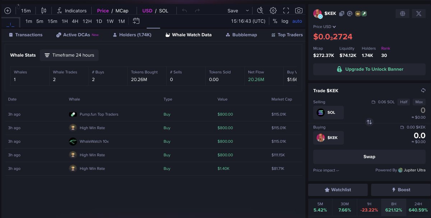Click the Pump.fun Top Traders whale icon
Screen dimensions: 431x218
(x=73, y=114)
